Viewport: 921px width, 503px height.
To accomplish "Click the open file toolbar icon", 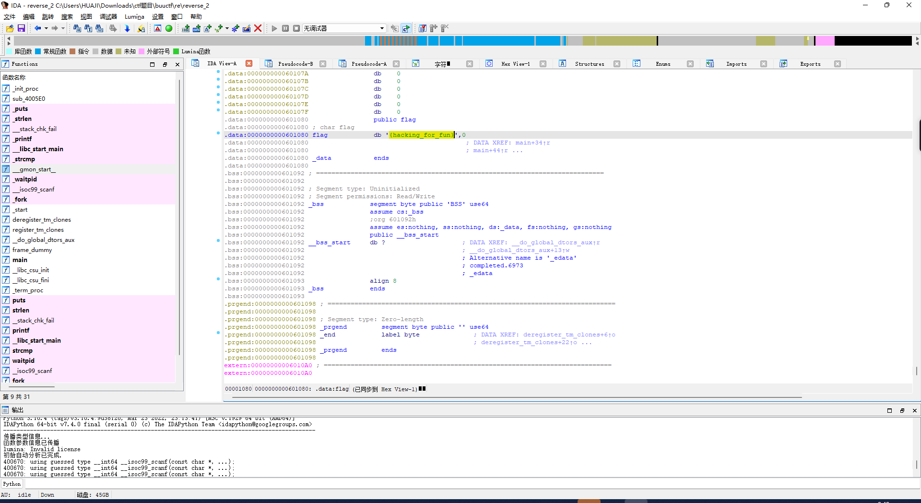I will (10, 29).
